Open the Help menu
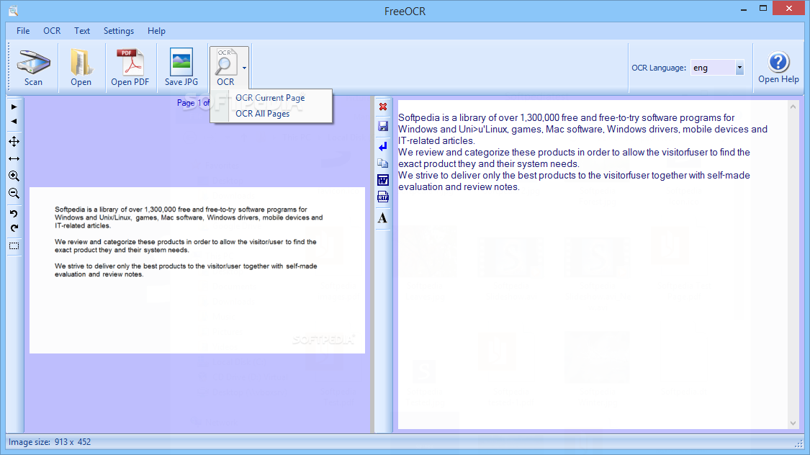This screenshot has height=455, width=810. (x=156, y=31)
